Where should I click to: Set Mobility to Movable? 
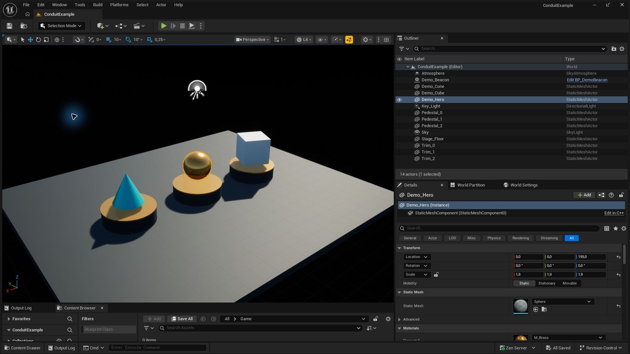[x=569, y=283]
